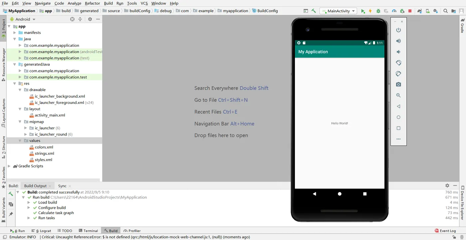Click the Apply Changes lightning bolt icon
466x240 pixels.
coord(370,11)
